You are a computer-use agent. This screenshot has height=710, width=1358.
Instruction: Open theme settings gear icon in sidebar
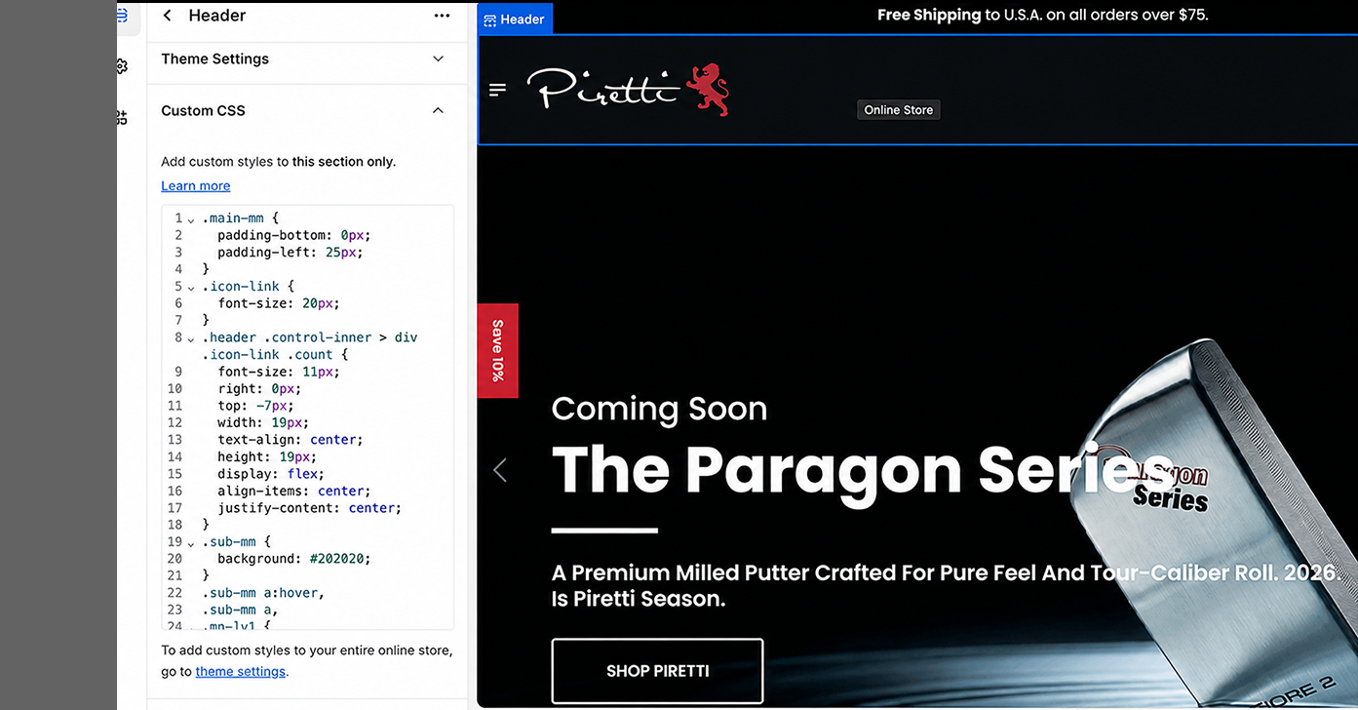coord(122,66)
